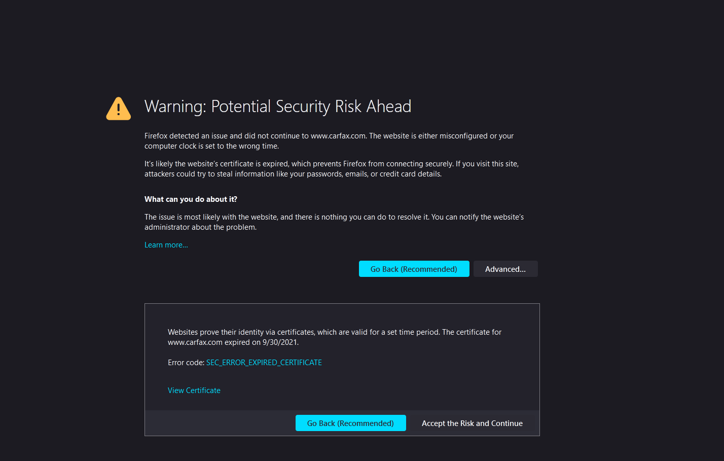Click the phrase "computer clock is set to the wrong time"
The height and width of the screenshot is (461, 724).
pos(211,146)
